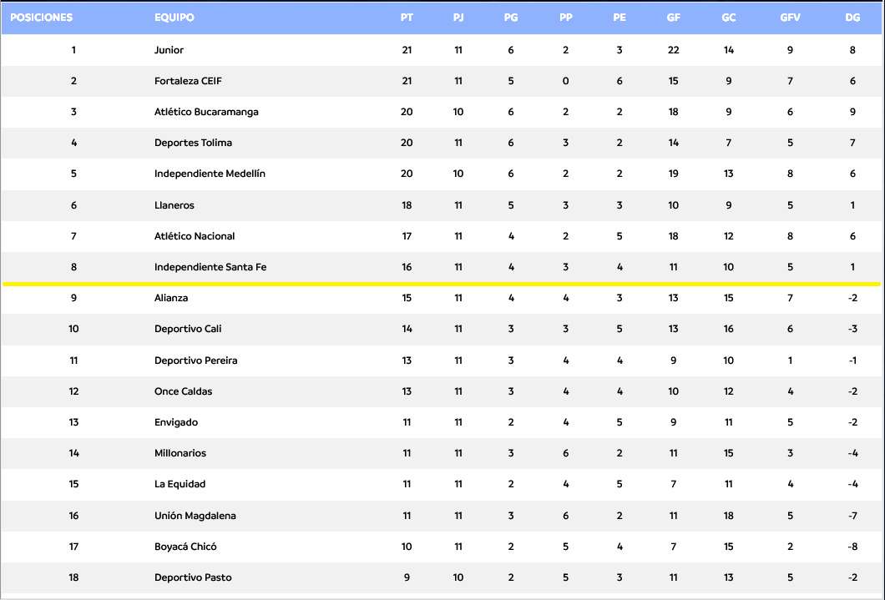This screenshot has height=600, width=885.
Task: Click the Llaneros team name
Action: [x=174, y=205]
